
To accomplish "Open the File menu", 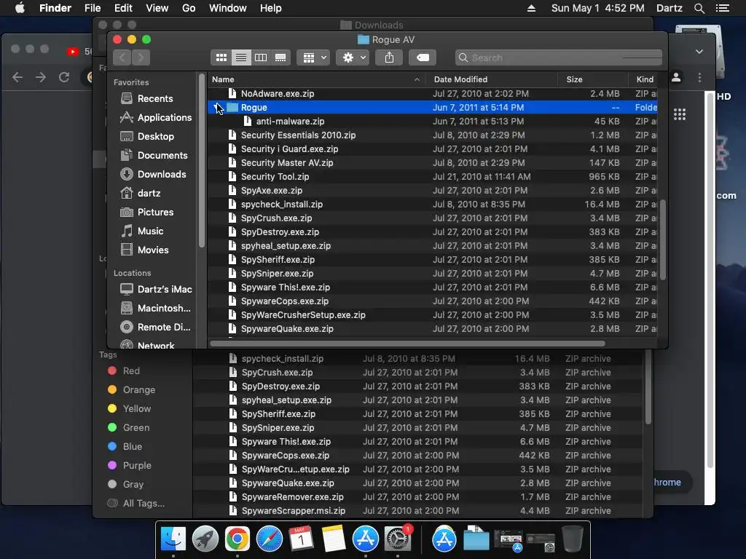I will [93, 8].
